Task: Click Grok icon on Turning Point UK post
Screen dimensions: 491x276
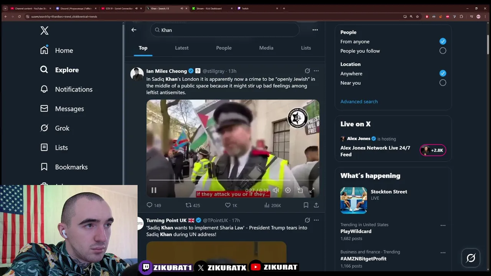Action: 307,220
